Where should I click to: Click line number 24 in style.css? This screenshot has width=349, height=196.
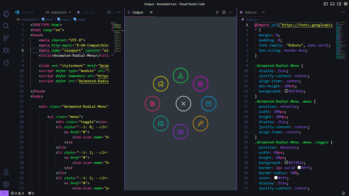(246, 142)
